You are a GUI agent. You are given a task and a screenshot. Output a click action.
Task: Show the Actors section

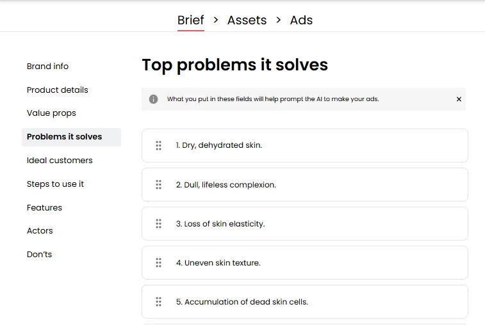40,231
